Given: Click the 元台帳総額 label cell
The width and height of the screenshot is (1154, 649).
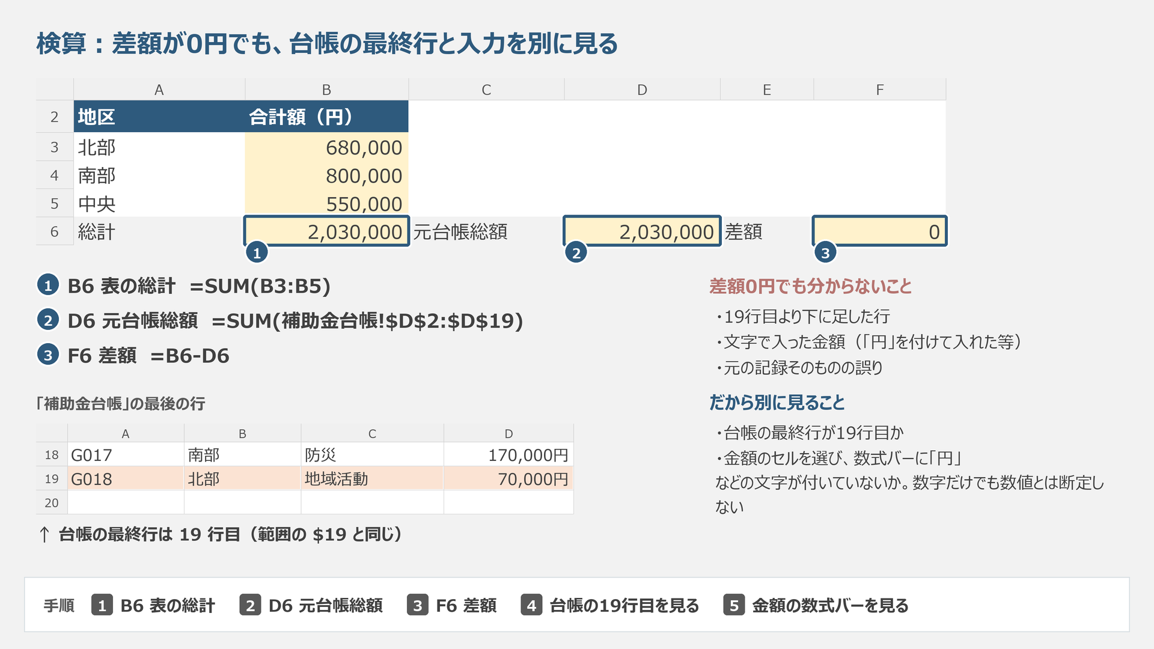Looking at the screenshot, I should pyautogui.click(x=486, y=231).
